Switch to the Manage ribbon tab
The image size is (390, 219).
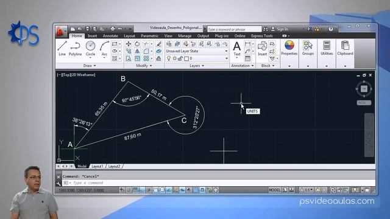pyautogui.click(x=185, y=36)
